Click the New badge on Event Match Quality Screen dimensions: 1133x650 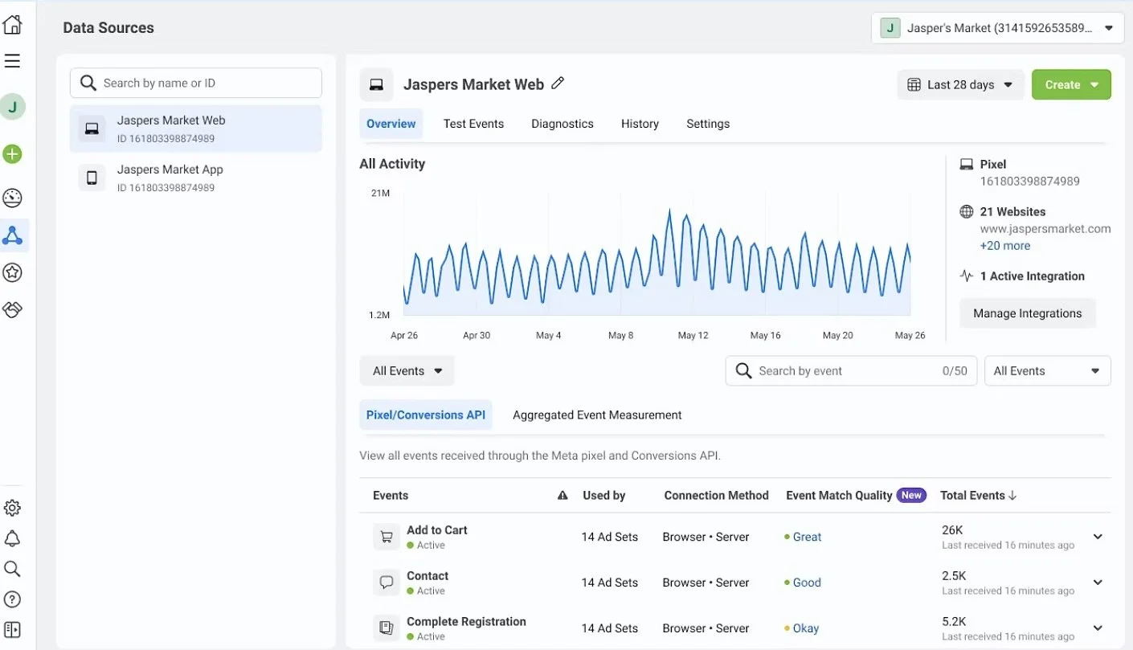click(911, 495)
